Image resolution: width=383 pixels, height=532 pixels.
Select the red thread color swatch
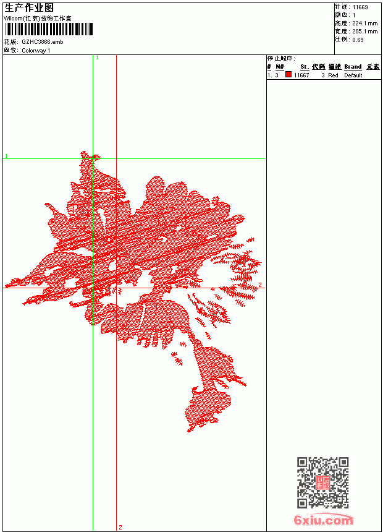click(288, 74)
